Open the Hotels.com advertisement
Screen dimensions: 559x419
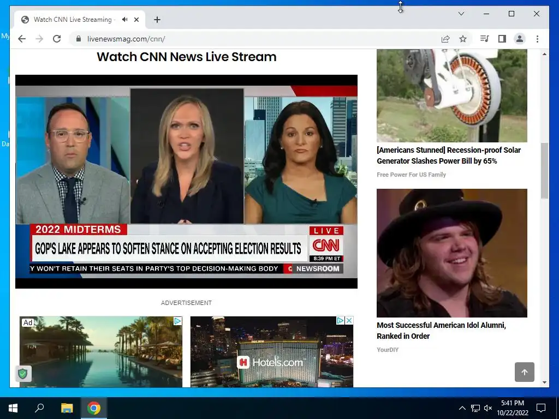pyautogui.click(x=272, y=352)
